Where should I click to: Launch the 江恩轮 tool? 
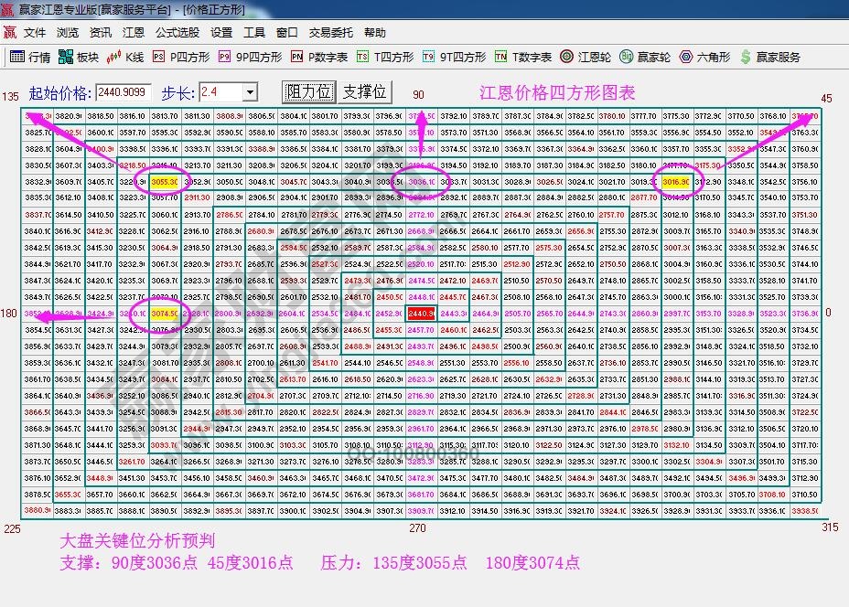pyautogui.click(x=583, y=57)
